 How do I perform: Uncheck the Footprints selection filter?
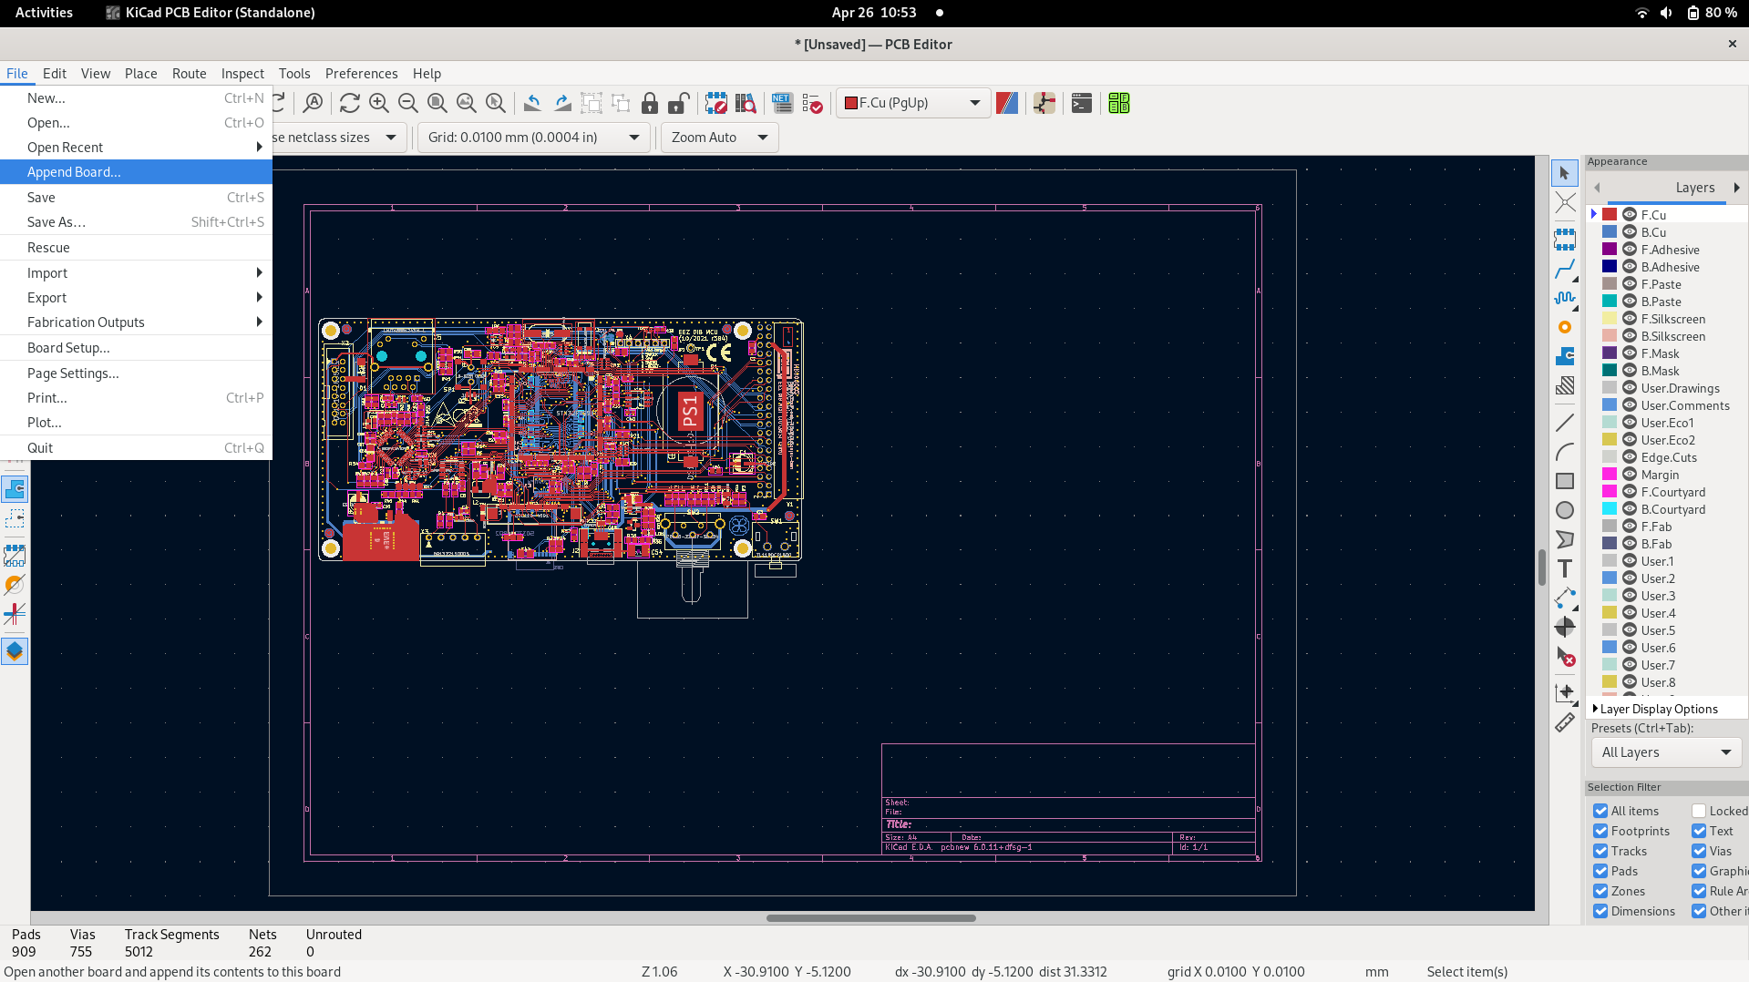tap(1600, 831)
